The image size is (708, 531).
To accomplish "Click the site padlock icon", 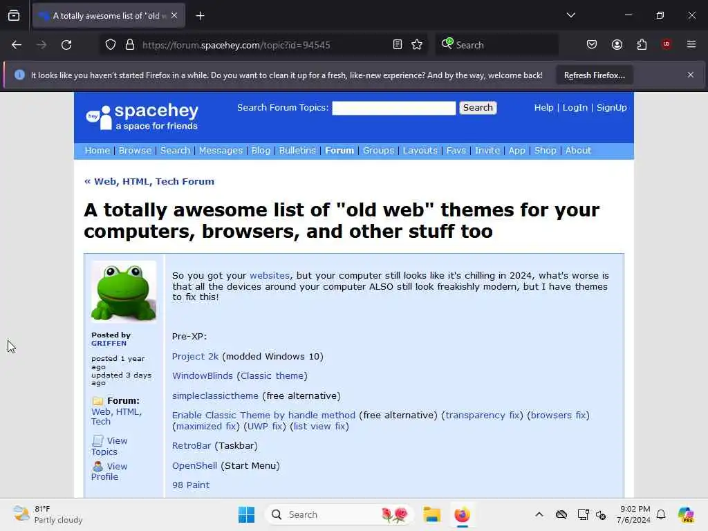I will pyautogui.click(x=130, y=45).
